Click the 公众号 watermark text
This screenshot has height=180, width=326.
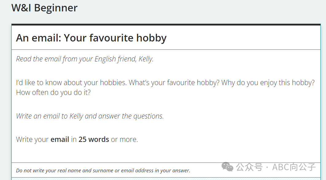[x=249, y=167]
